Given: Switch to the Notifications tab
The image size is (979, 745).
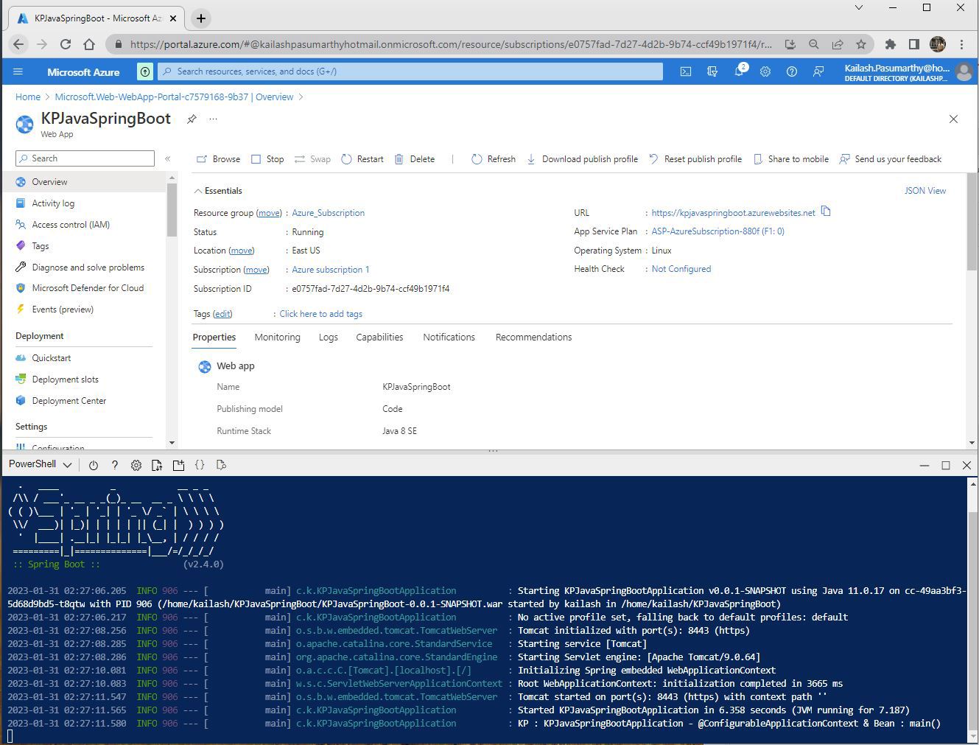Looking at the screenshot, I should point(449,337).
